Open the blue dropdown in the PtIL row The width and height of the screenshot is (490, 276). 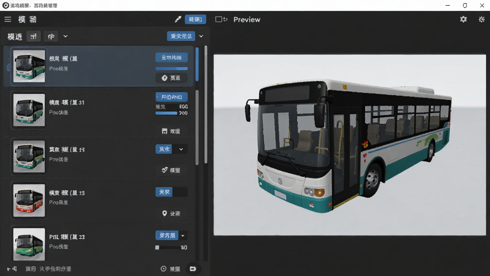167,235
